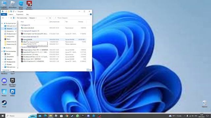
Task: Go up one folder level in Explorer
Action: [11, 18]
